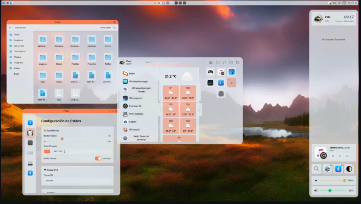
Task: Check the Show Hidden checkbox
Action: 98,28
